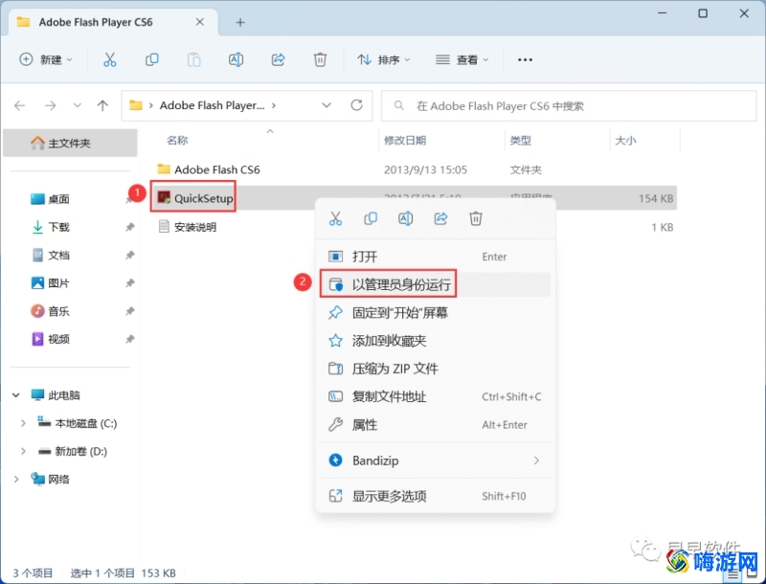Click breadcrumb chevron after Adobe Flash Player
The width and height of the screenshot is (766, 584).
pos(274,105)
